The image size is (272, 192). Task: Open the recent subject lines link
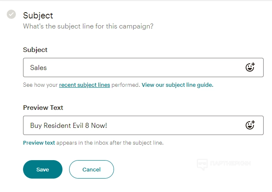click(84, 85)
